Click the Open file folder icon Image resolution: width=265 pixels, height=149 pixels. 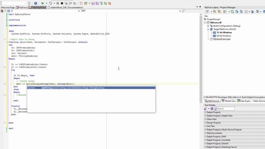pos(86,3)
